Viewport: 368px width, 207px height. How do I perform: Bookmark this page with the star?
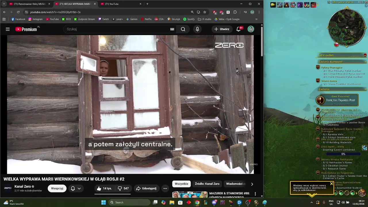(x=205, y=12)
